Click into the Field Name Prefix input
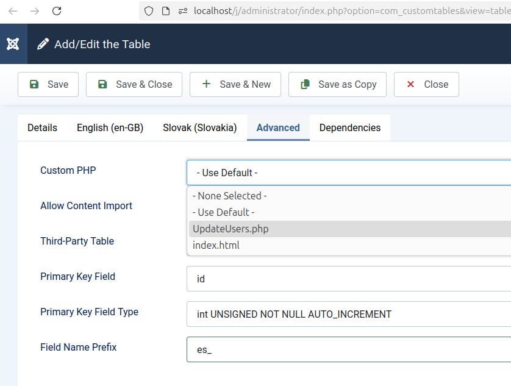This screenshot has width=511, height=386. (x=348, y=349)
